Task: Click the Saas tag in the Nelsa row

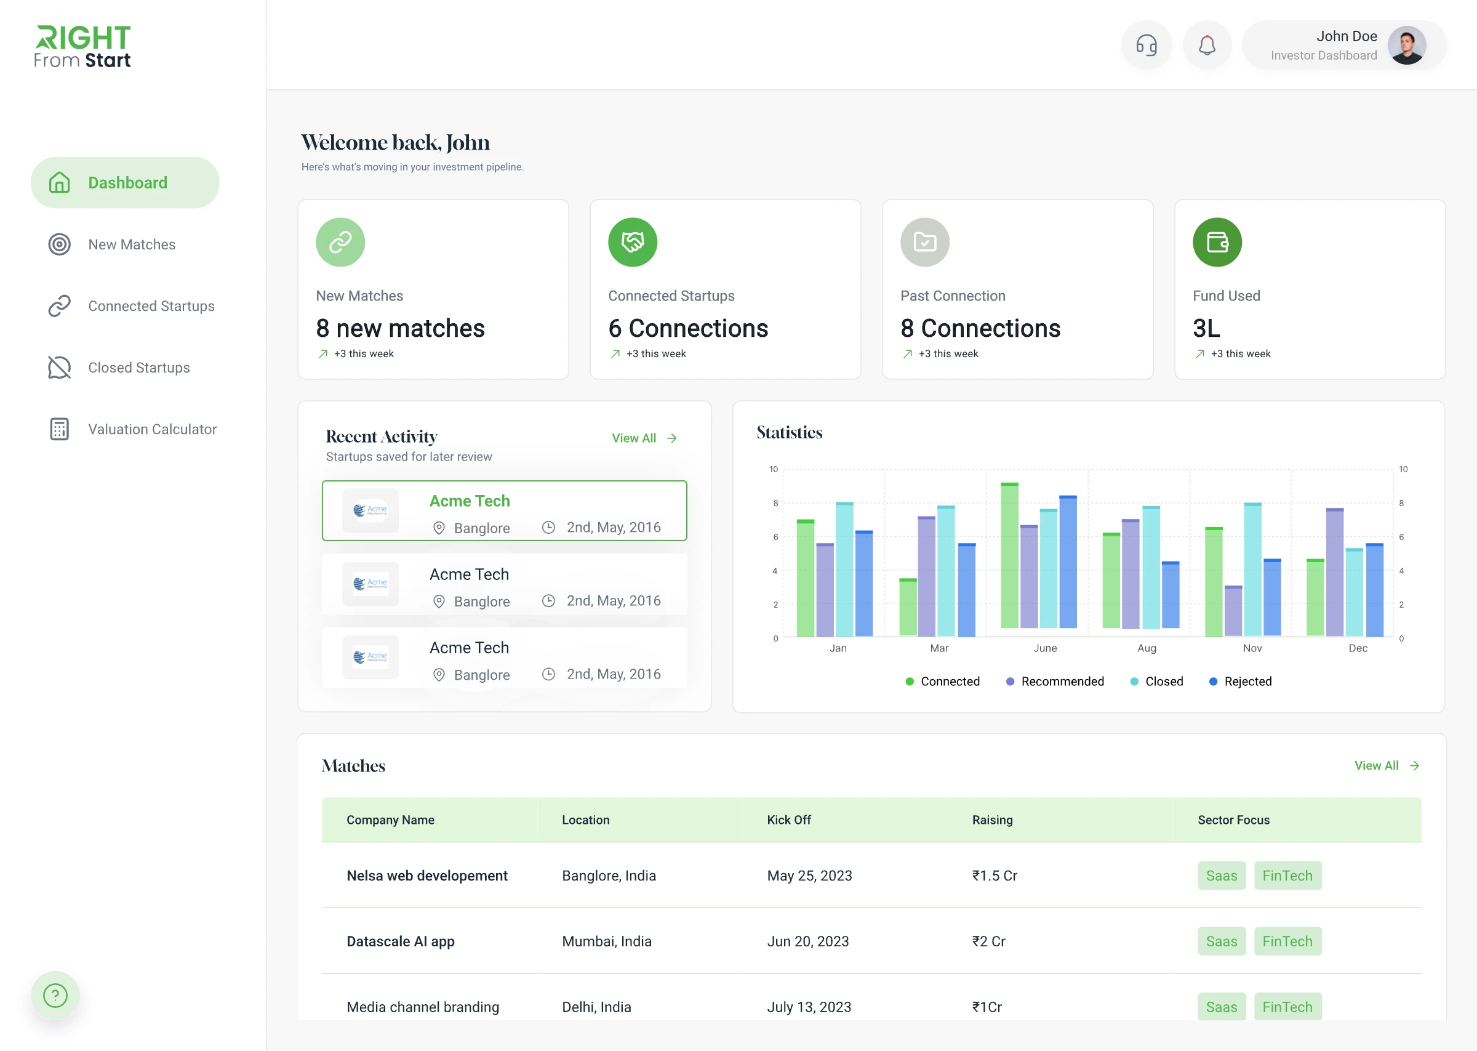Action: [x=1222, y=876]
